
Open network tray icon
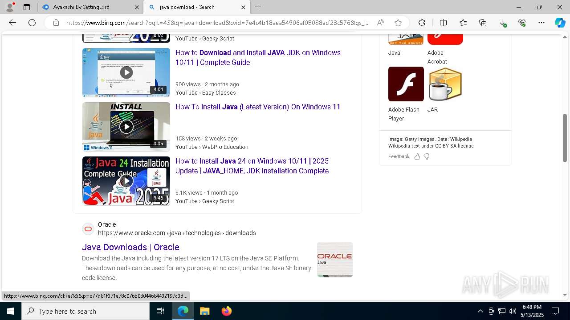click(502, 311)
